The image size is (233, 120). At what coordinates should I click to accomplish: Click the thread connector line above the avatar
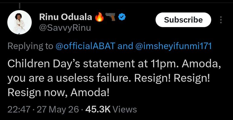point(19,6)
